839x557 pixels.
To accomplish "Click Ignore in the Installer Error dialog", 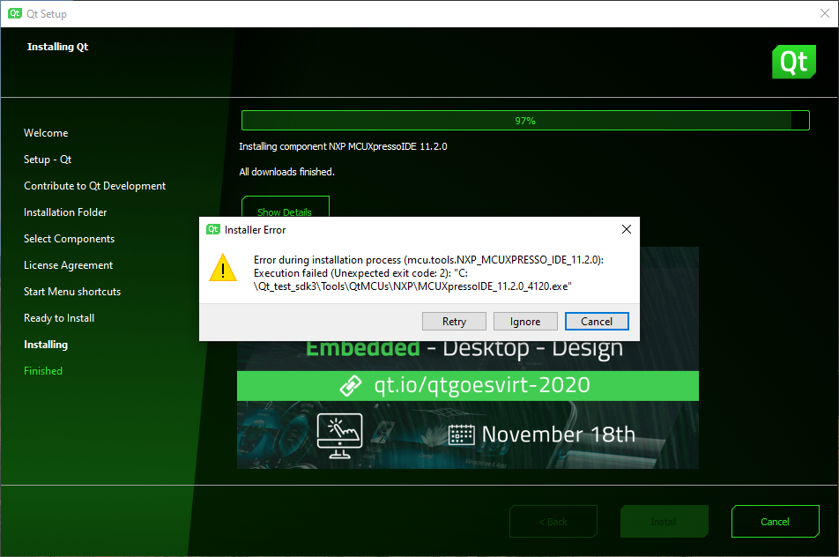I will pyautogui.click(x=525, y=322).
